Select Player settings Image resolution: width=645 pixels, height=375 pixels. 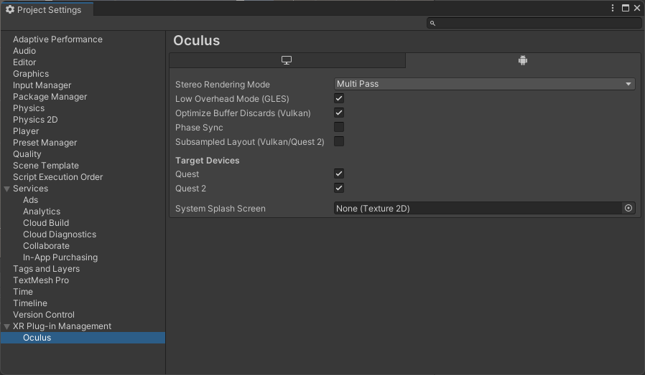(26, 131)
